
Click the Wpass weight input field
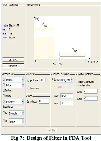click(x=91, y=91)
